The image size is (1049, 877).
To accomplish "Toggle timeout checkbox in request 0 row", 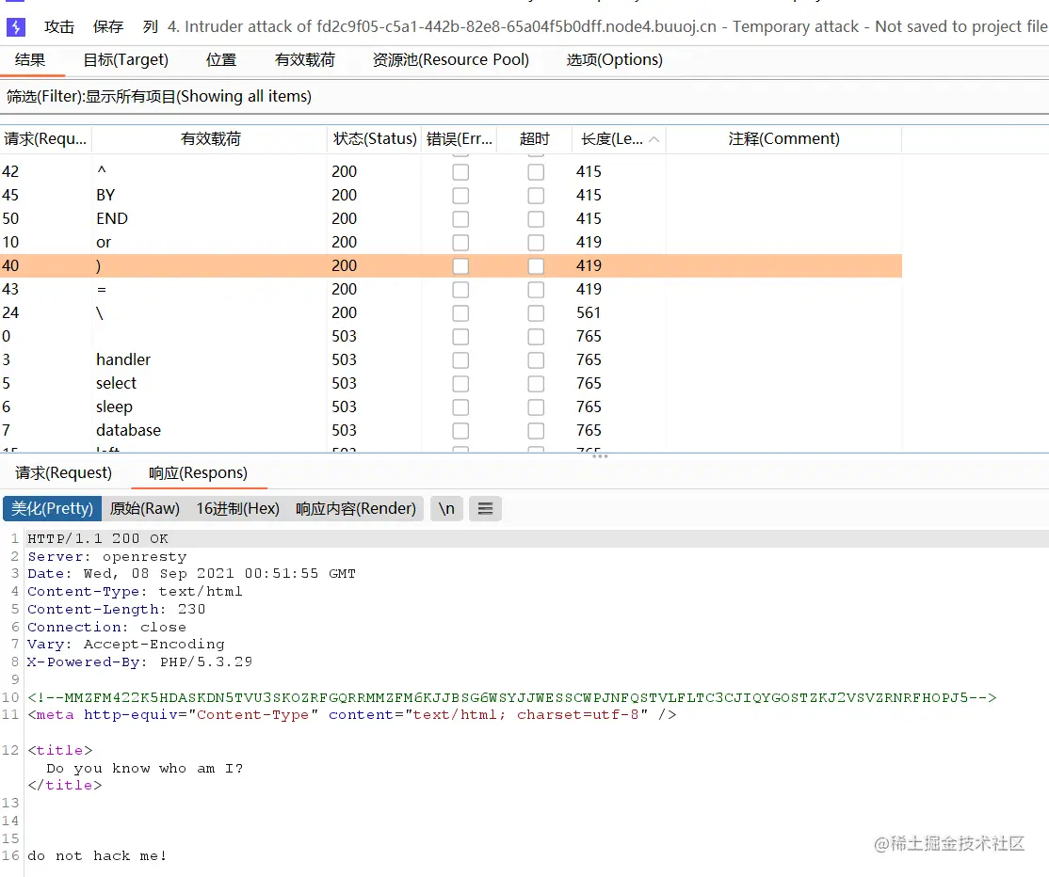I will click(536, 337).
